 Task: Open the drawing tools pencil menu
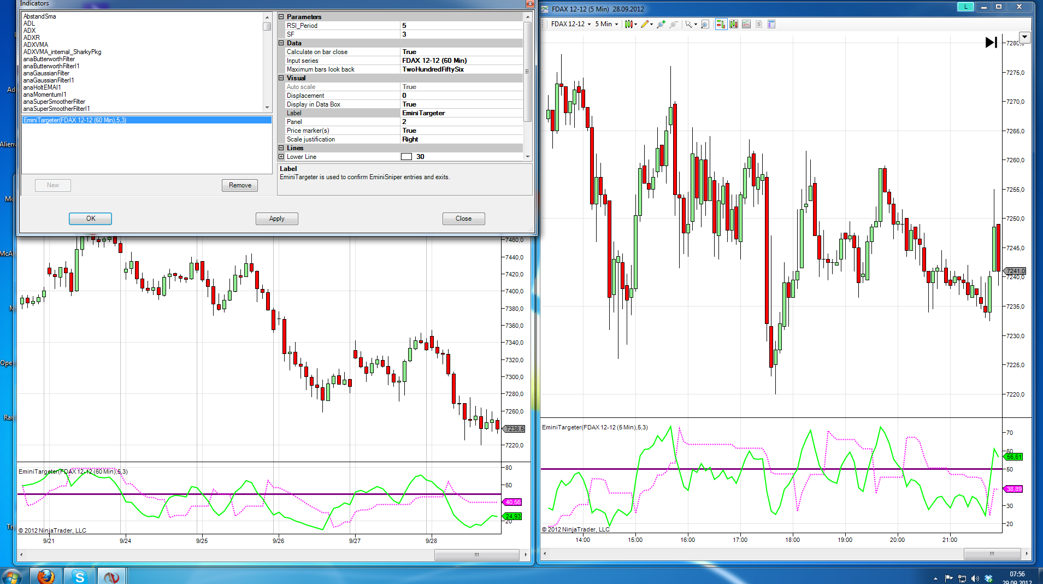(x=646, y=24)
